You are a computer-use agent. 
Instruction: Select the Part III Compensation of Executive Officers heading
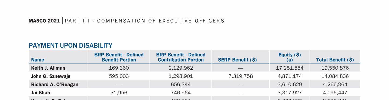tap(145, 21)
